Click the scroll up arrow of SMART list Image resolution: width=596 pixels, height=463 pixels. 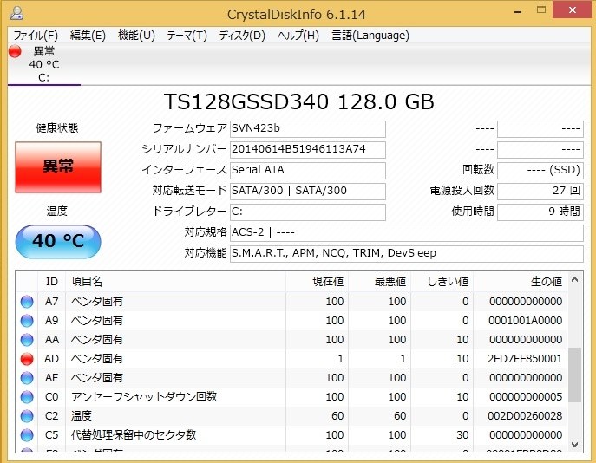click(x=574, y=280)
